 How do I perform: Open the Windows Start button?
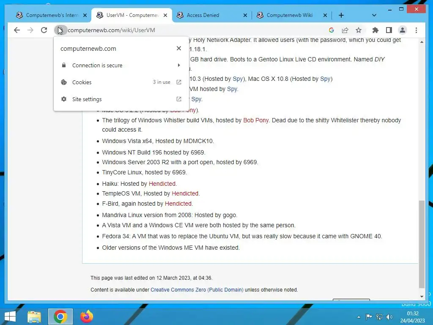click(10, 317)
